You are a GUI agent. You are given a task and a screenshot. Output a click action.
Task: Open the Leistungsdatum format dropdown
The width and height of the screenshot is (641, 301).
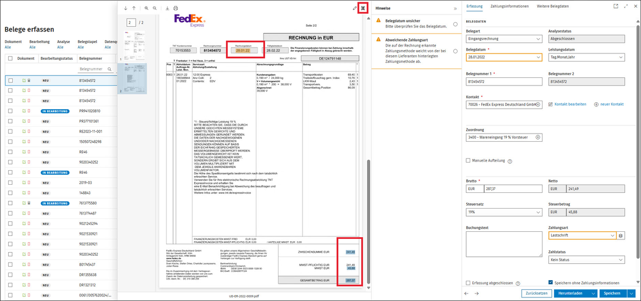586,58
